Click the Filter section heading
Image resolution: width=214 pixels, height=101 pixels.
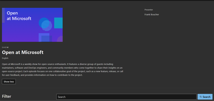[x=7, y=96]
